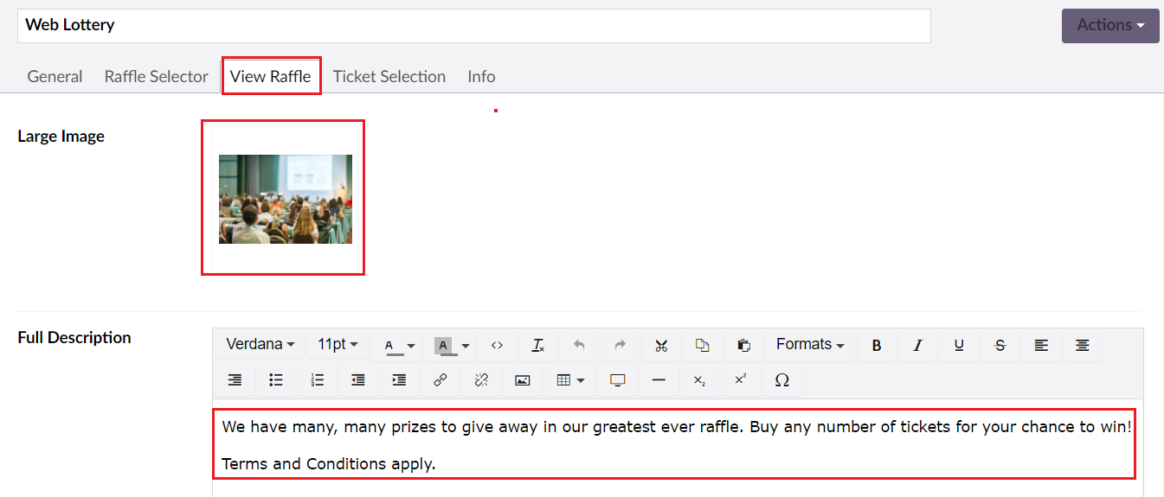Toggle underline formatting
The image size is (1164, 497).
tap(959, 345)
